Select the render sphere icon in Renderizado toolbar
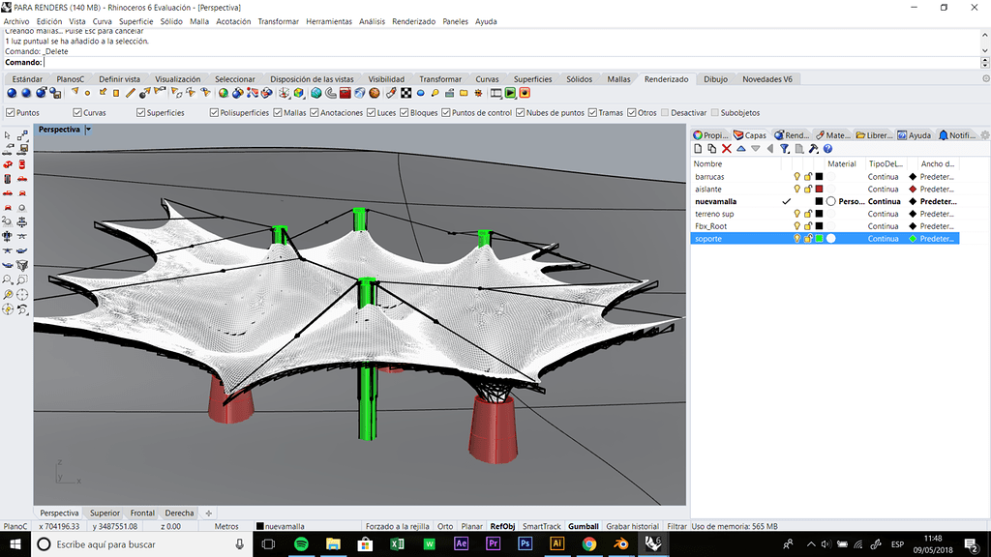 click(x=10, y=94)
